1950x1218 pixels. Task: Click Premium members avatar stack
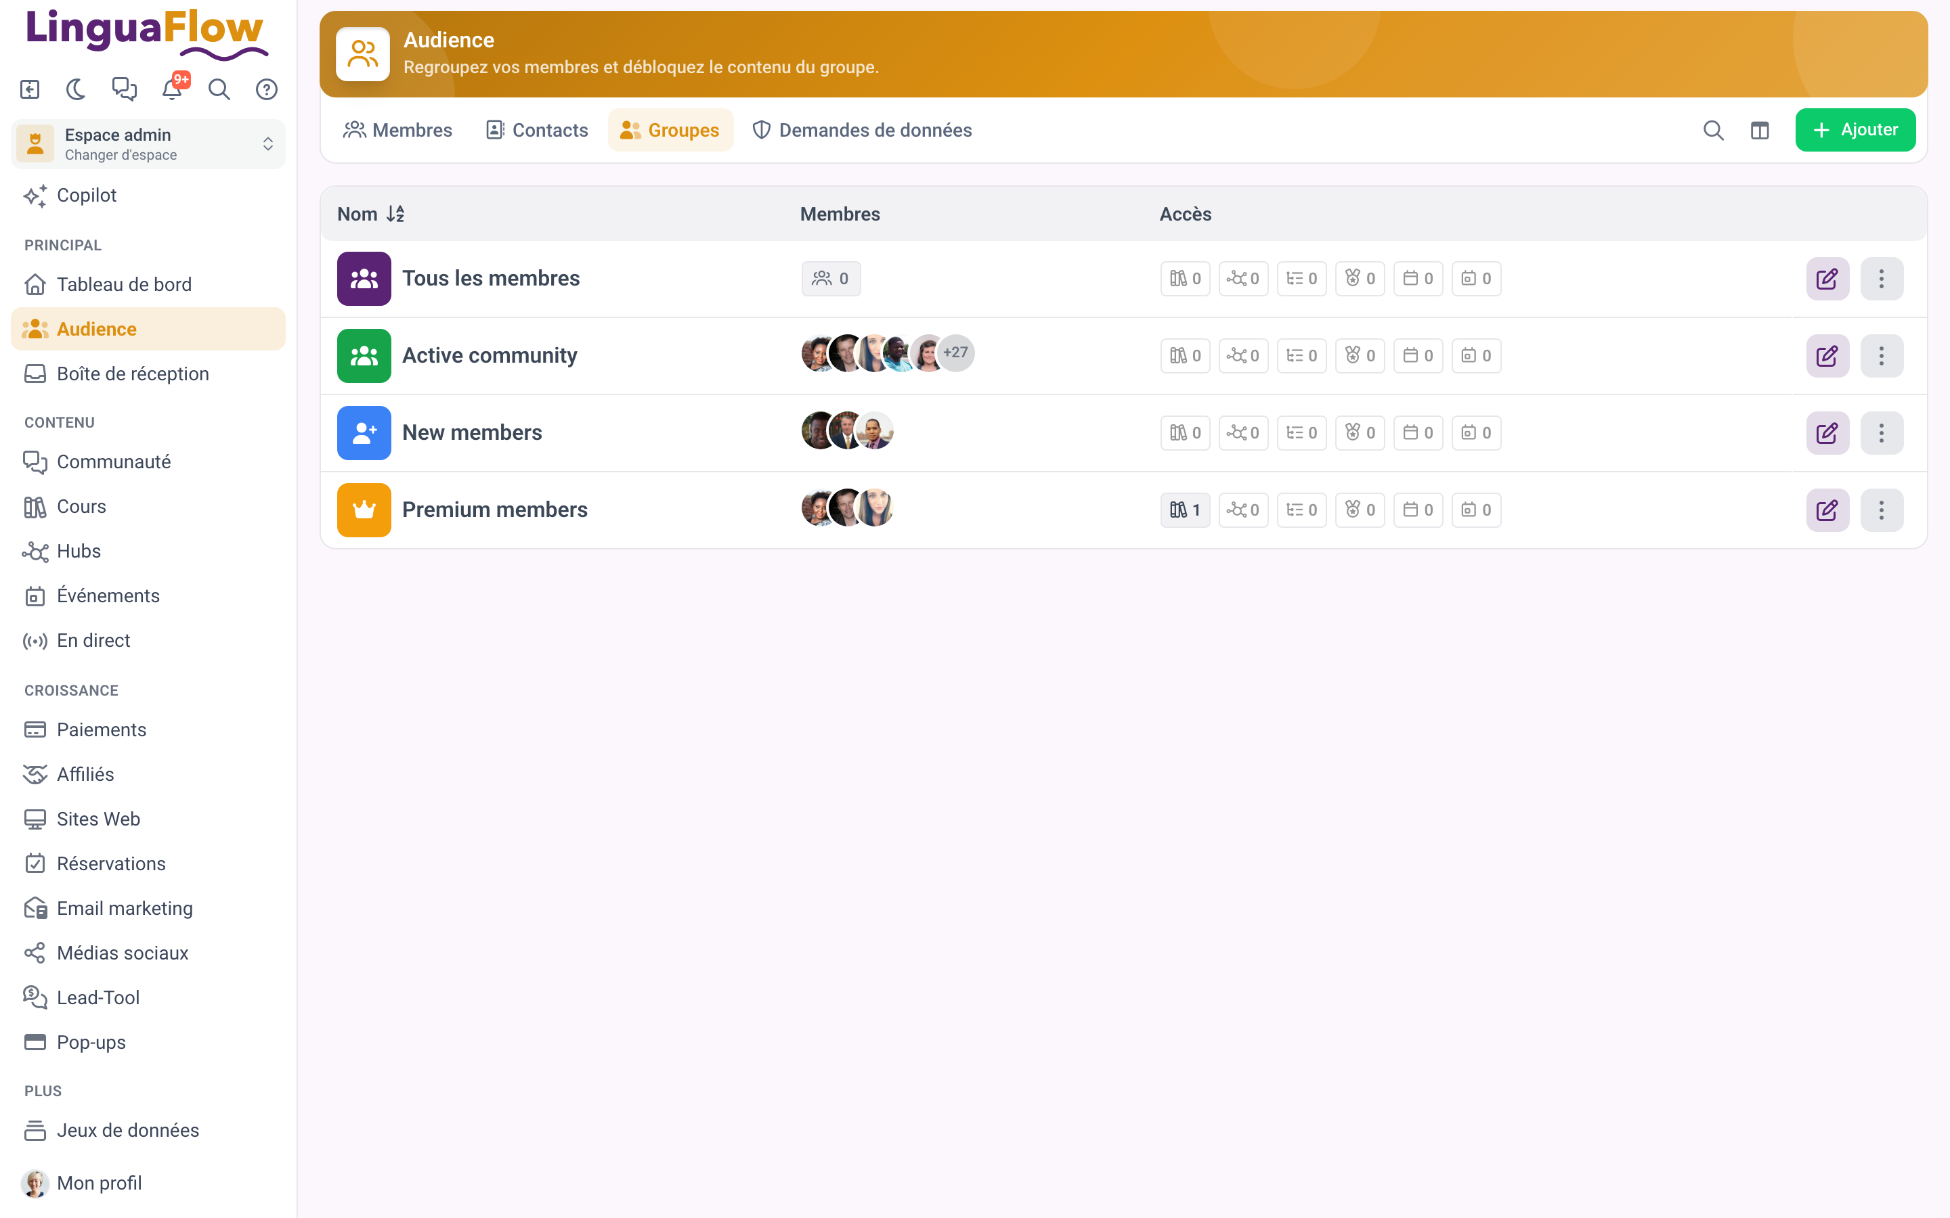[847, 507]
